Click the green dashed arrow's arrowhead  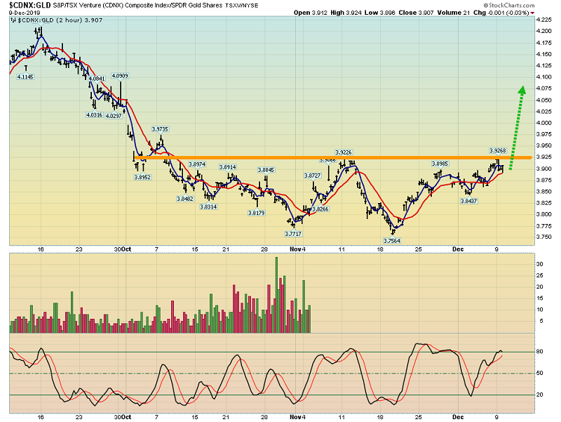(521, 91)
